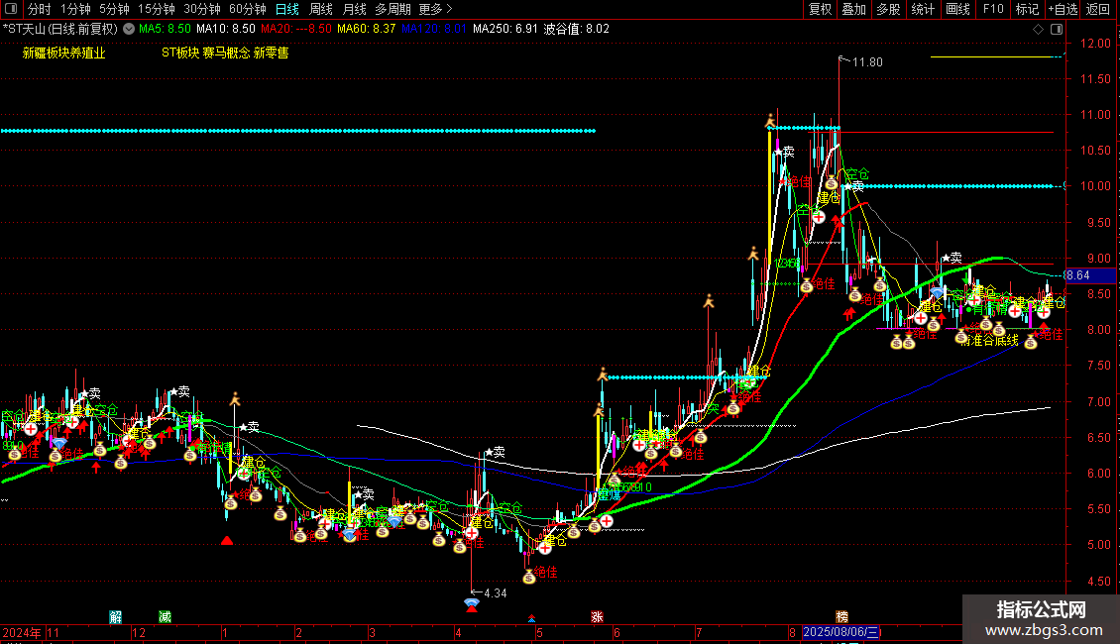This screenshot has width=1120, height=644.
Task: Open the ST板块 sector tag
Action: (x=180, y=53)
